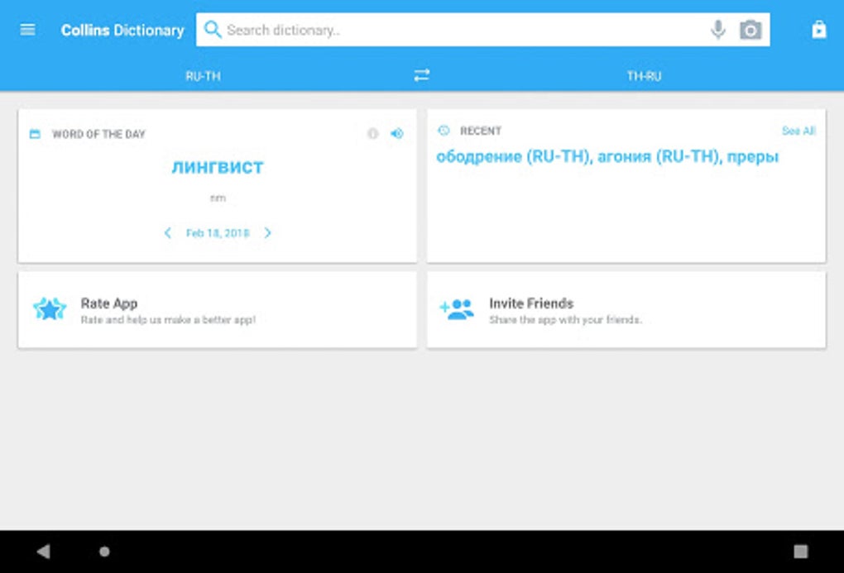The width and height of the screenshot is (844, 573).
Task: Go to previous word of the day
Action: pyautogui.click(x=167, y=232)
